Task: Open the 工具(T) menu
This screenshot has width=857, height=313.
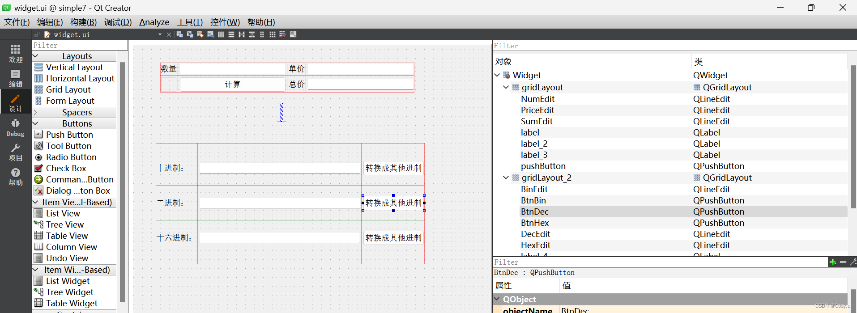Action: [x=190, y=22]
